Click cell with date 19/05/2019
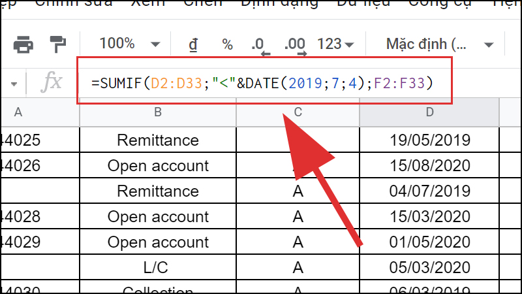This screenshot has width=522, height=294. click(x=429, y=140)
